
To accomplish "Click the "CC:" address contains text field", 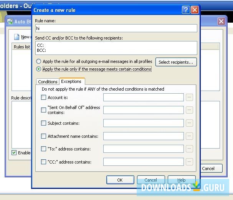I will pos(144,162).
